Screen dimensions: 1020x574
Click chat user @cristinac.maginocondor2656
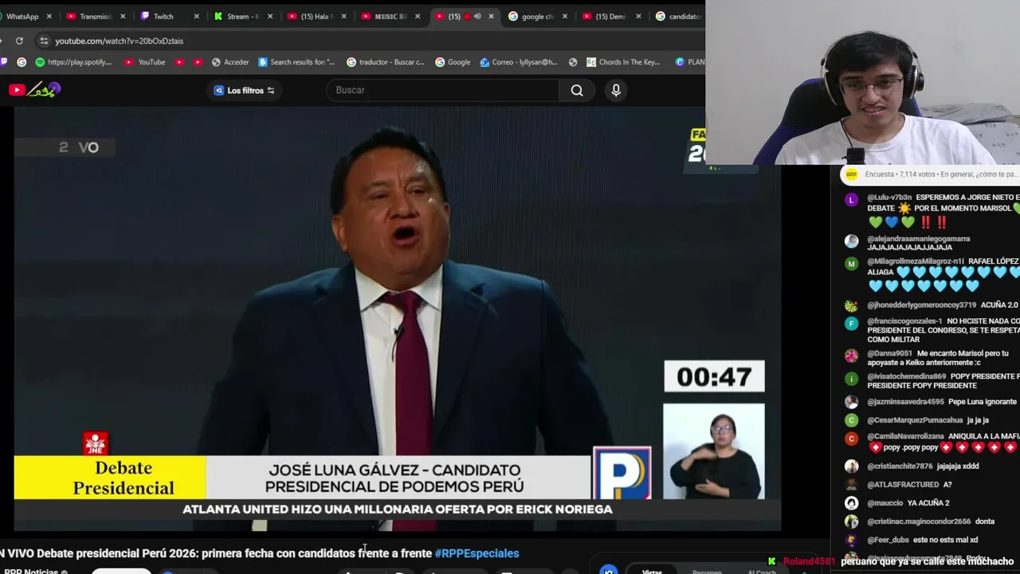click(919, 521)
